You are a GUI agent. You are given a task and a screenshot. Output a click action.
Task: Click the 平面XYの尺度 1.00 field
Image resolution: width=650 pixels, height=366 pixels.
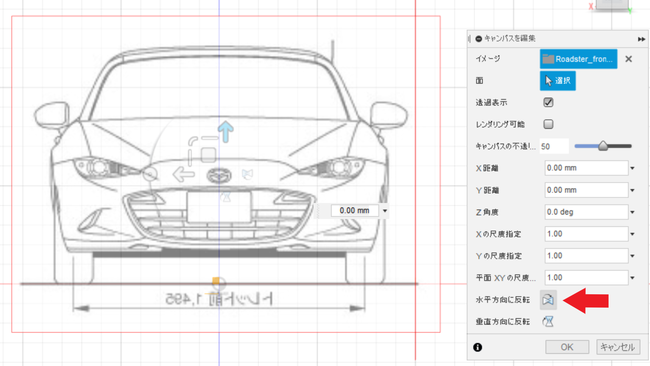(586, 278)
